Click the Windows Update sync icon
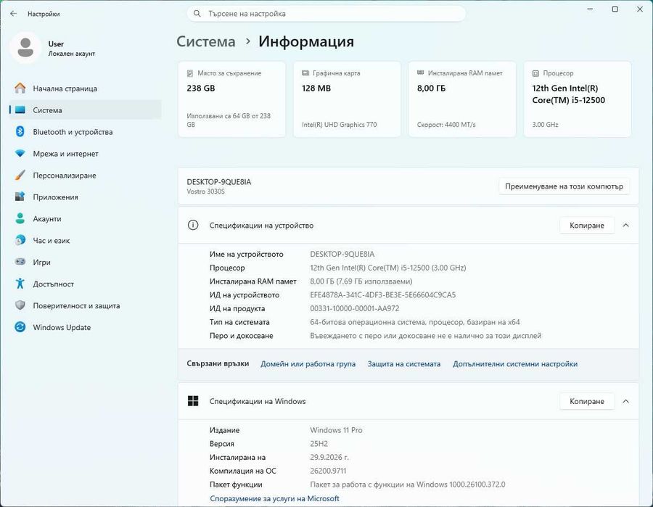This screenshot has height=507, width=653. tap(20, 327)
